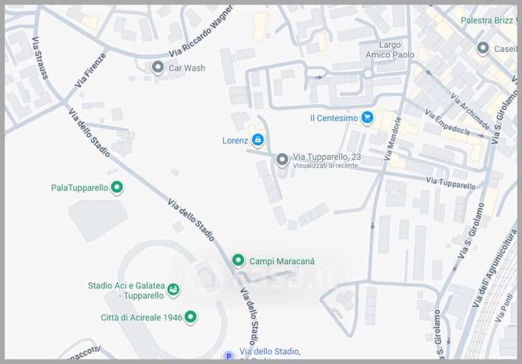Select the Largo Amico Paolo label
This screenshot has height=364, width=522.
pos(390,50)
